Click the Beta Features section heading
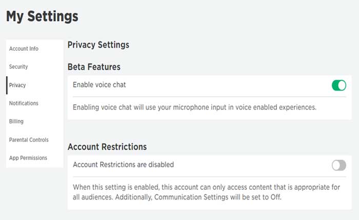The width and height of the screenshot is (359, 220). click(94, 67)
